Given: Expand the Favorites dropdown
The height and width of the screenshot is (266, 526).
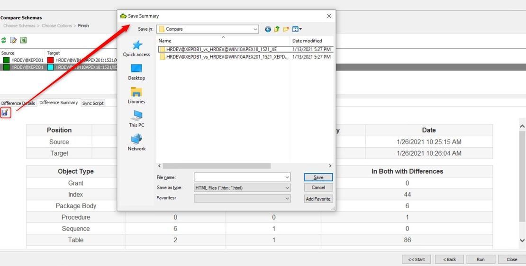Looking at the screenshot, I should [287, 199].
